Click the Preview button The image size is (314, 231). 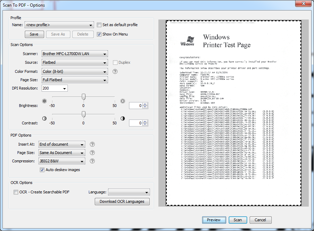[x=214, y=220]
